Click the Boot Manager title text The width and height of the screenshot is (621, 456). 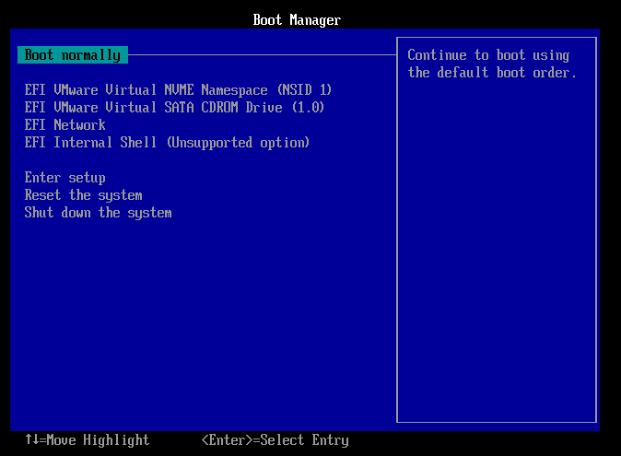pyautogui.click(x=297, y=19)
